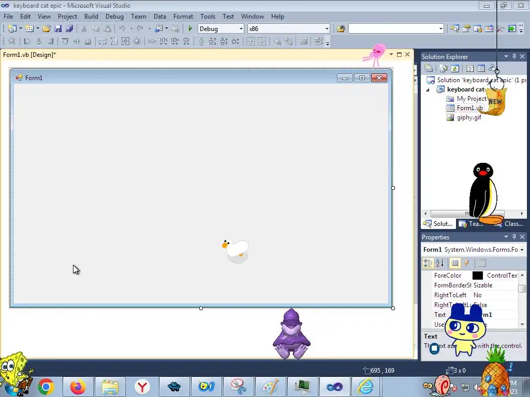Viewport: 530px width, 397px height.
Task: Toggle Alphabetical sort in Properties panel
Action: [440, 263]
